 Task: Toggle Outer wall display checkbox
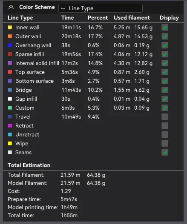point(165,37)
